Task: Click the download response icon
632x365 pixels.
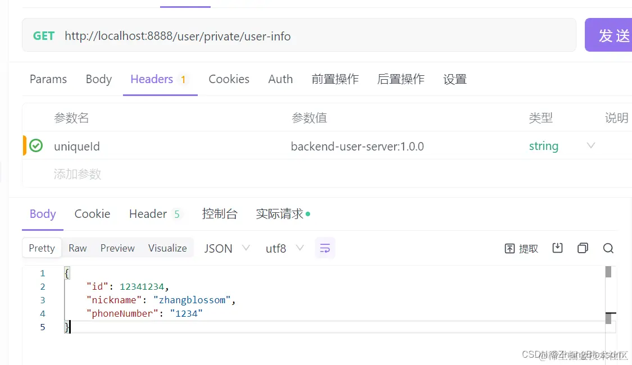Action: point(557,248)
